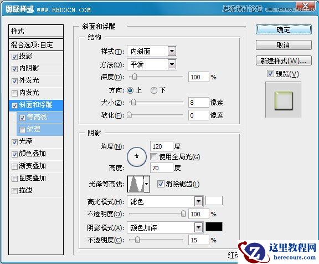
Task: Open the 光泽等高线 contour picker arrow
Action: (x=147, y=184)
